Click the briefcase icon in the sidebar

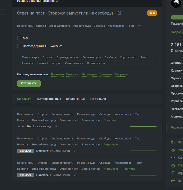coord(173,150)
